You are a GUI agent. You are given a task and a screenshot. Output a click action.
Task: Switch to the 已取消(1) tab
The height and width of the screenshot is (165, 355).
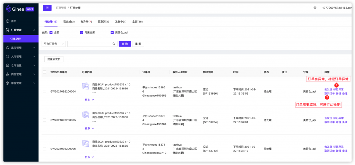(103, 22)
